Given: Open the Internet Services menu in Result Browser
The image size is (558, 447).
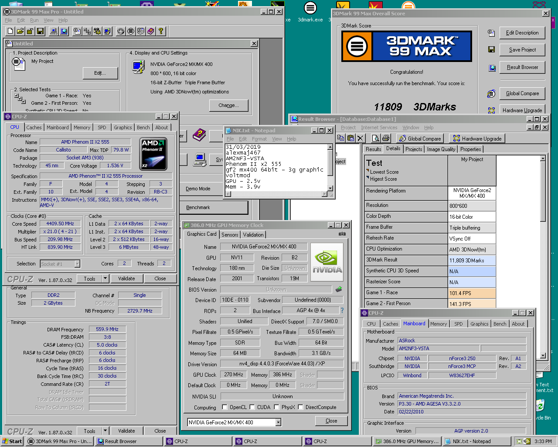Looking at the screenshot, I should tap(379, 127).
